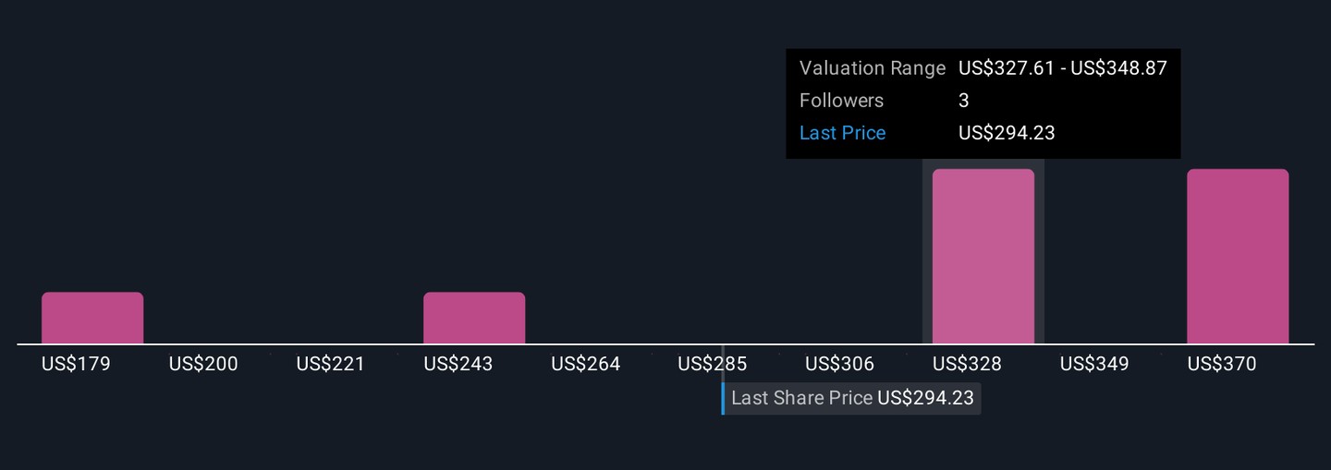Click the valuation bar above US$370
Viewport: 1331px width, 470px height.
point(1238,257)
